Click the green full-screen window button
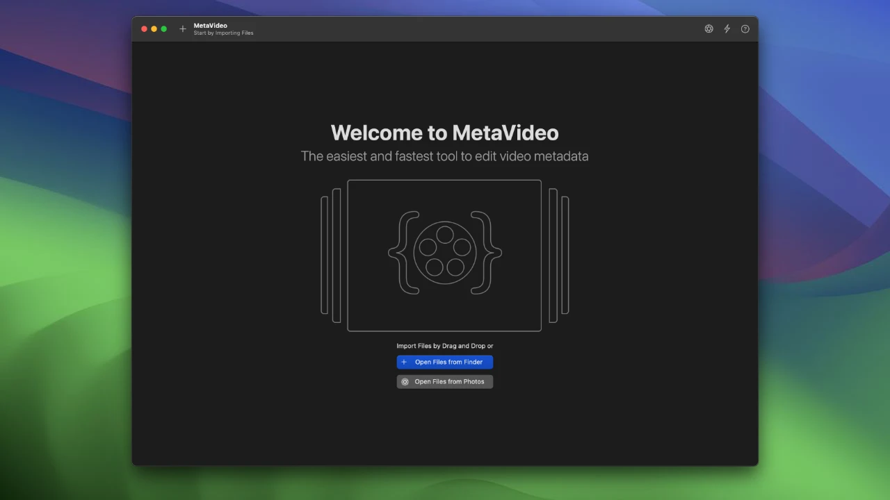The width and height of the screenshot is (890, 500). pos(164,29)
